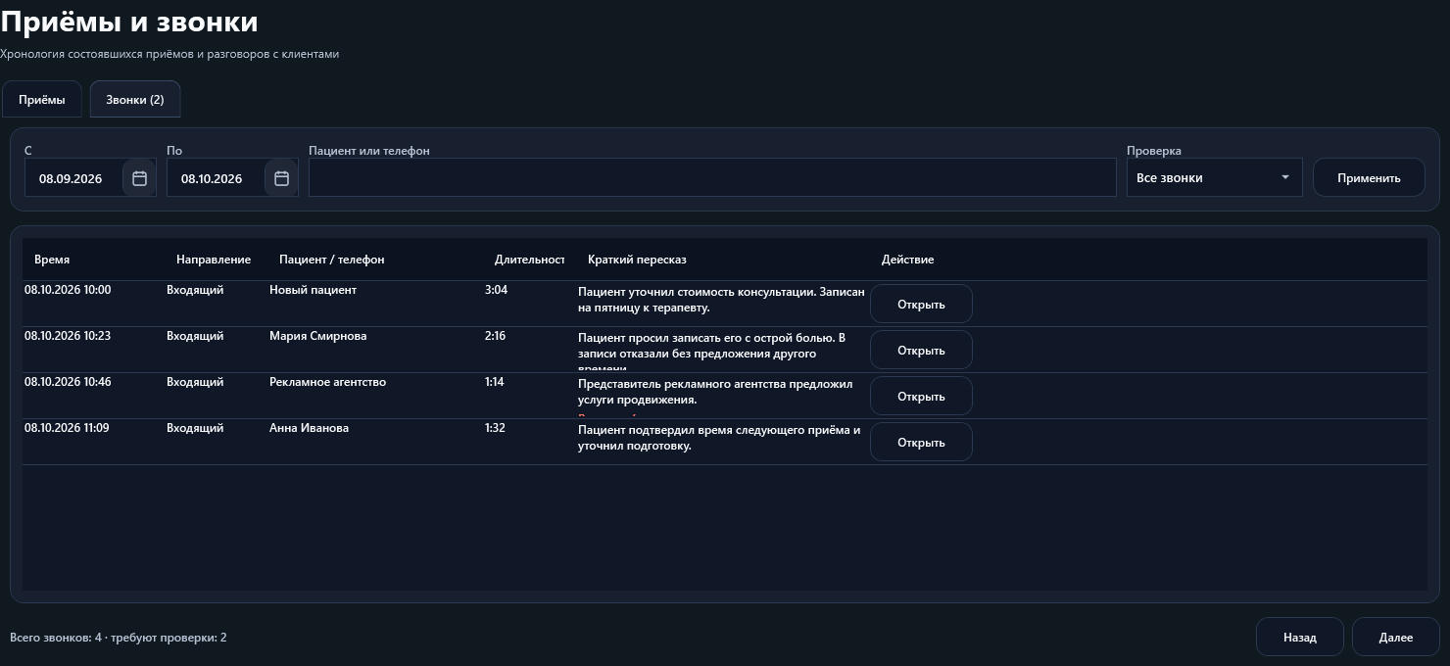1450x666 pixels.
Task: Click the patient name "Мария Смирнова"
Action: coord(318,336)
